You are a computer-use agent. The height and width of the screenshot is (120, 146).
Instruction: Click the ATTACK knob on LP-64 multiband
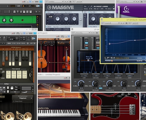pos(81,83)
